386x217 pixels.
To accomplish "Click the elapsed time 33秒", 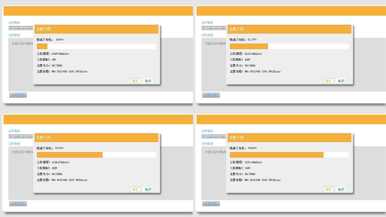I will point(247,168).
